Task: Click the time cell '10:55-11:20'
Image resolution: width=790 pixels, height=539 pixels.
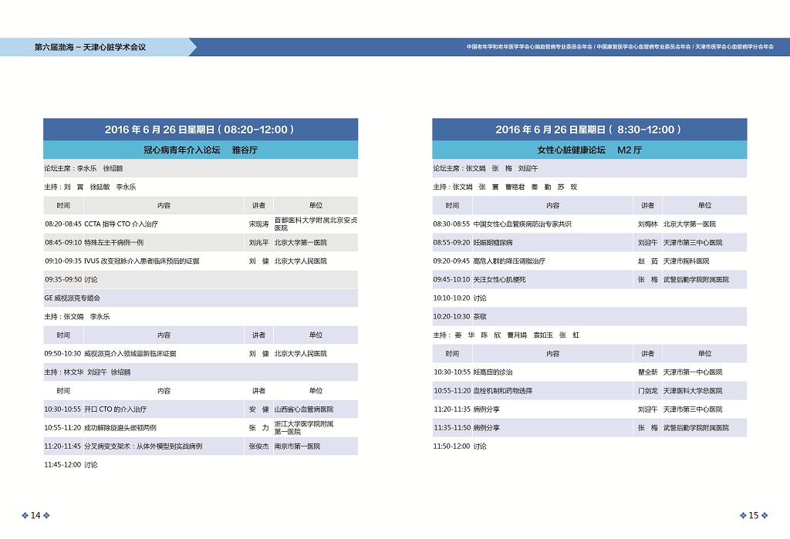Action: pos(452,390)
